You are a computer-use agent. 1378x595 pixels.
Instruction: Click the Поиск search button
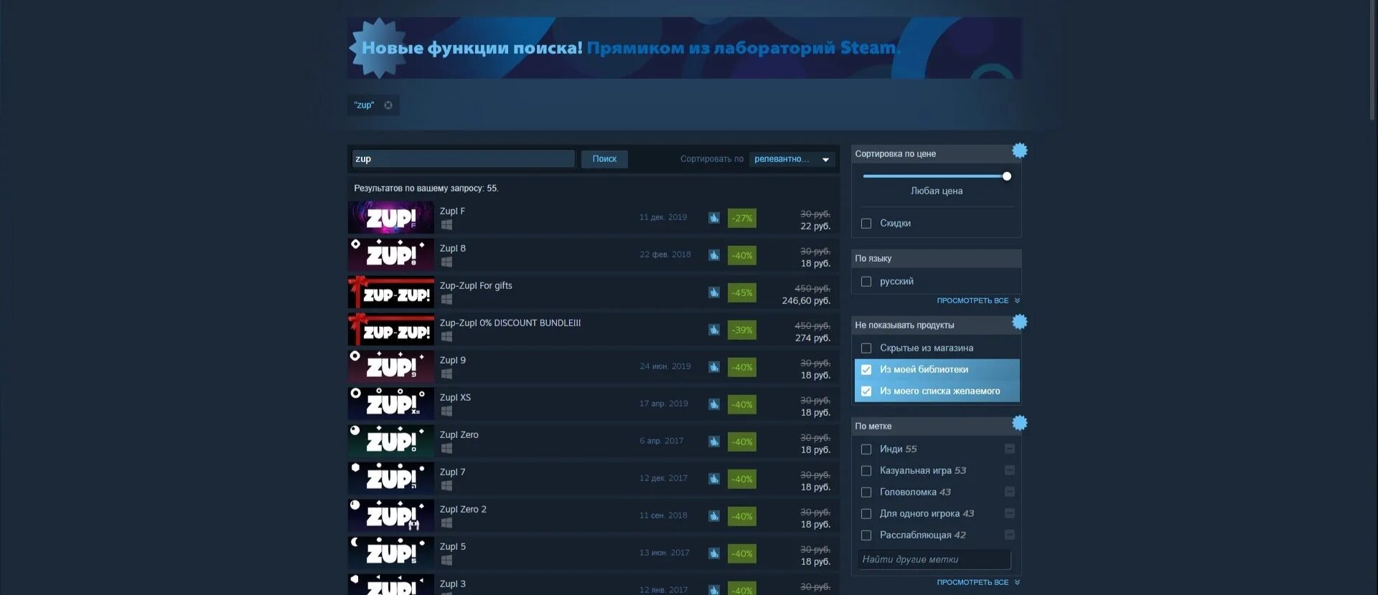(604, 159)
